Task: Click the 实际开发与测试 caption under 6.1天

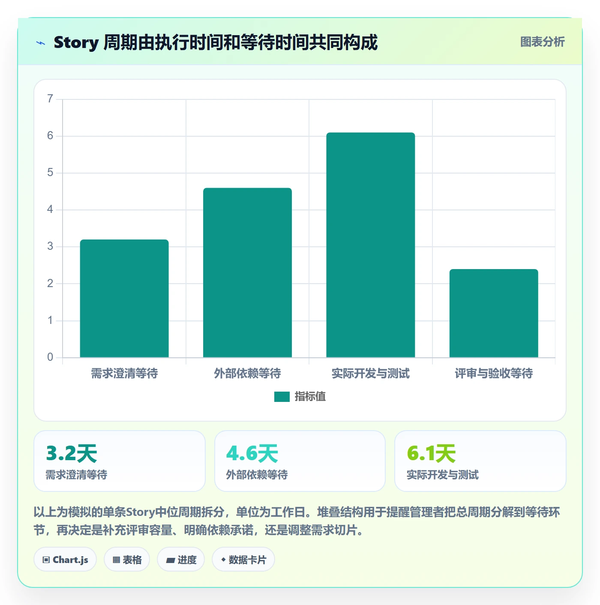Action: tap(443, 475)
